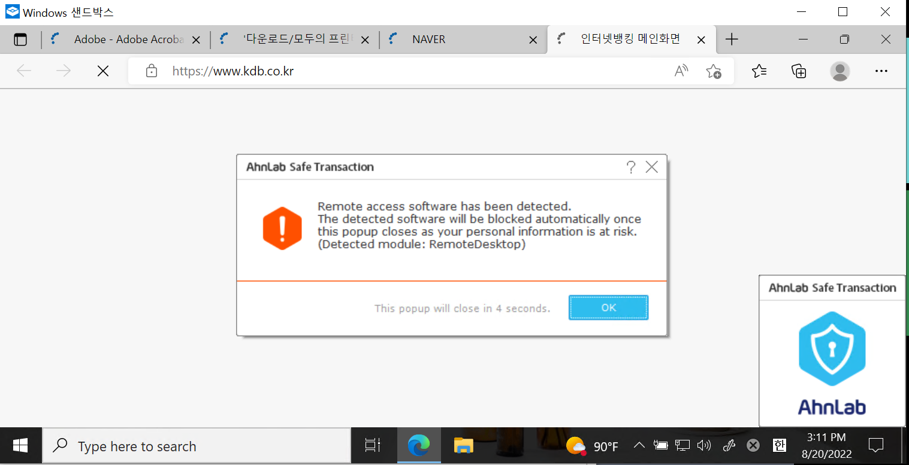Open the volume control in the tray
Image resolution: width=909 pixels, height=465 pixels.
pyautogui.click(x=704, y=445)
